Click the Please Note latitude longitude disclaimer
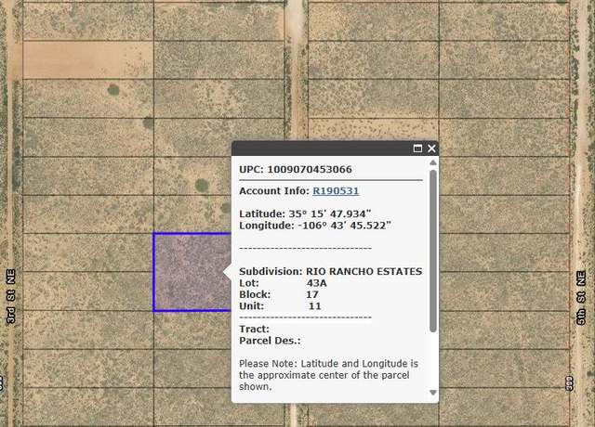Screen dimensions: 595x427 (328, 375)
